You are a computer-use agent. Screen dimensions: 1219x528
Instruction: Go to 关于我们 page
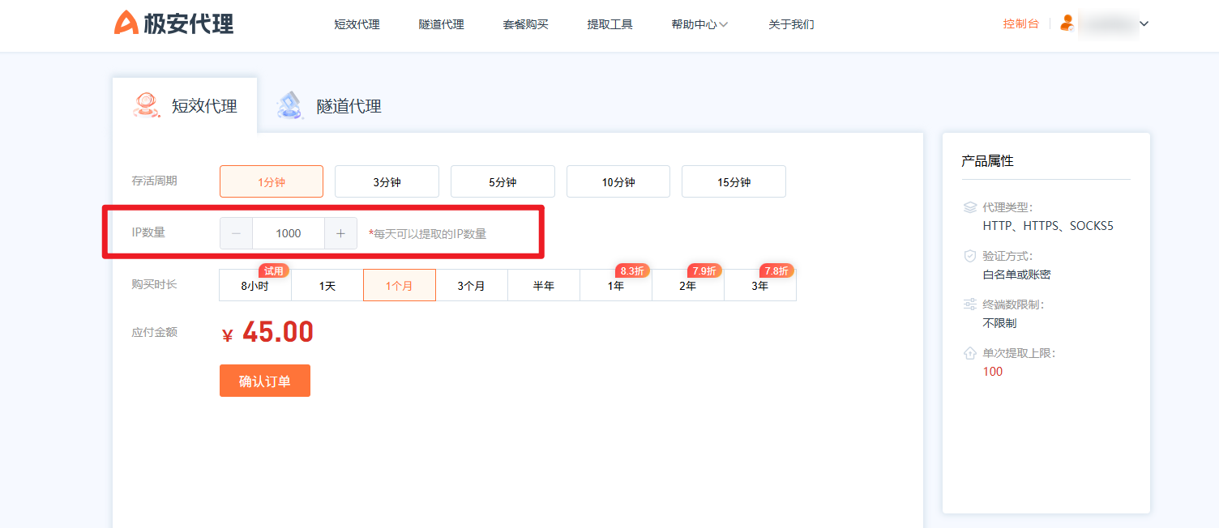pyautogui.click(x=791, y=24)
